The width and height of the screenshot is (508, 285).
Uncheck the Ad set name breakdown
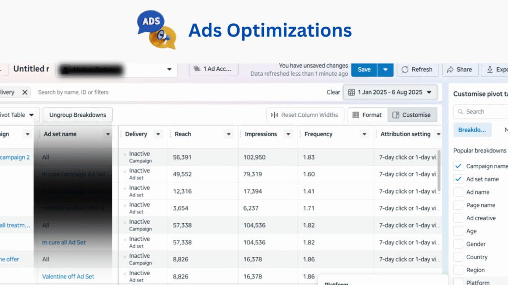[458, 179]
